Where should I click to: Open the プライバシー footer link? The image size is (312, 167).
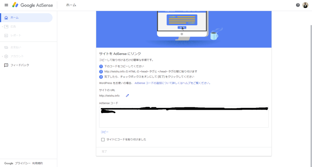[23, 163]
